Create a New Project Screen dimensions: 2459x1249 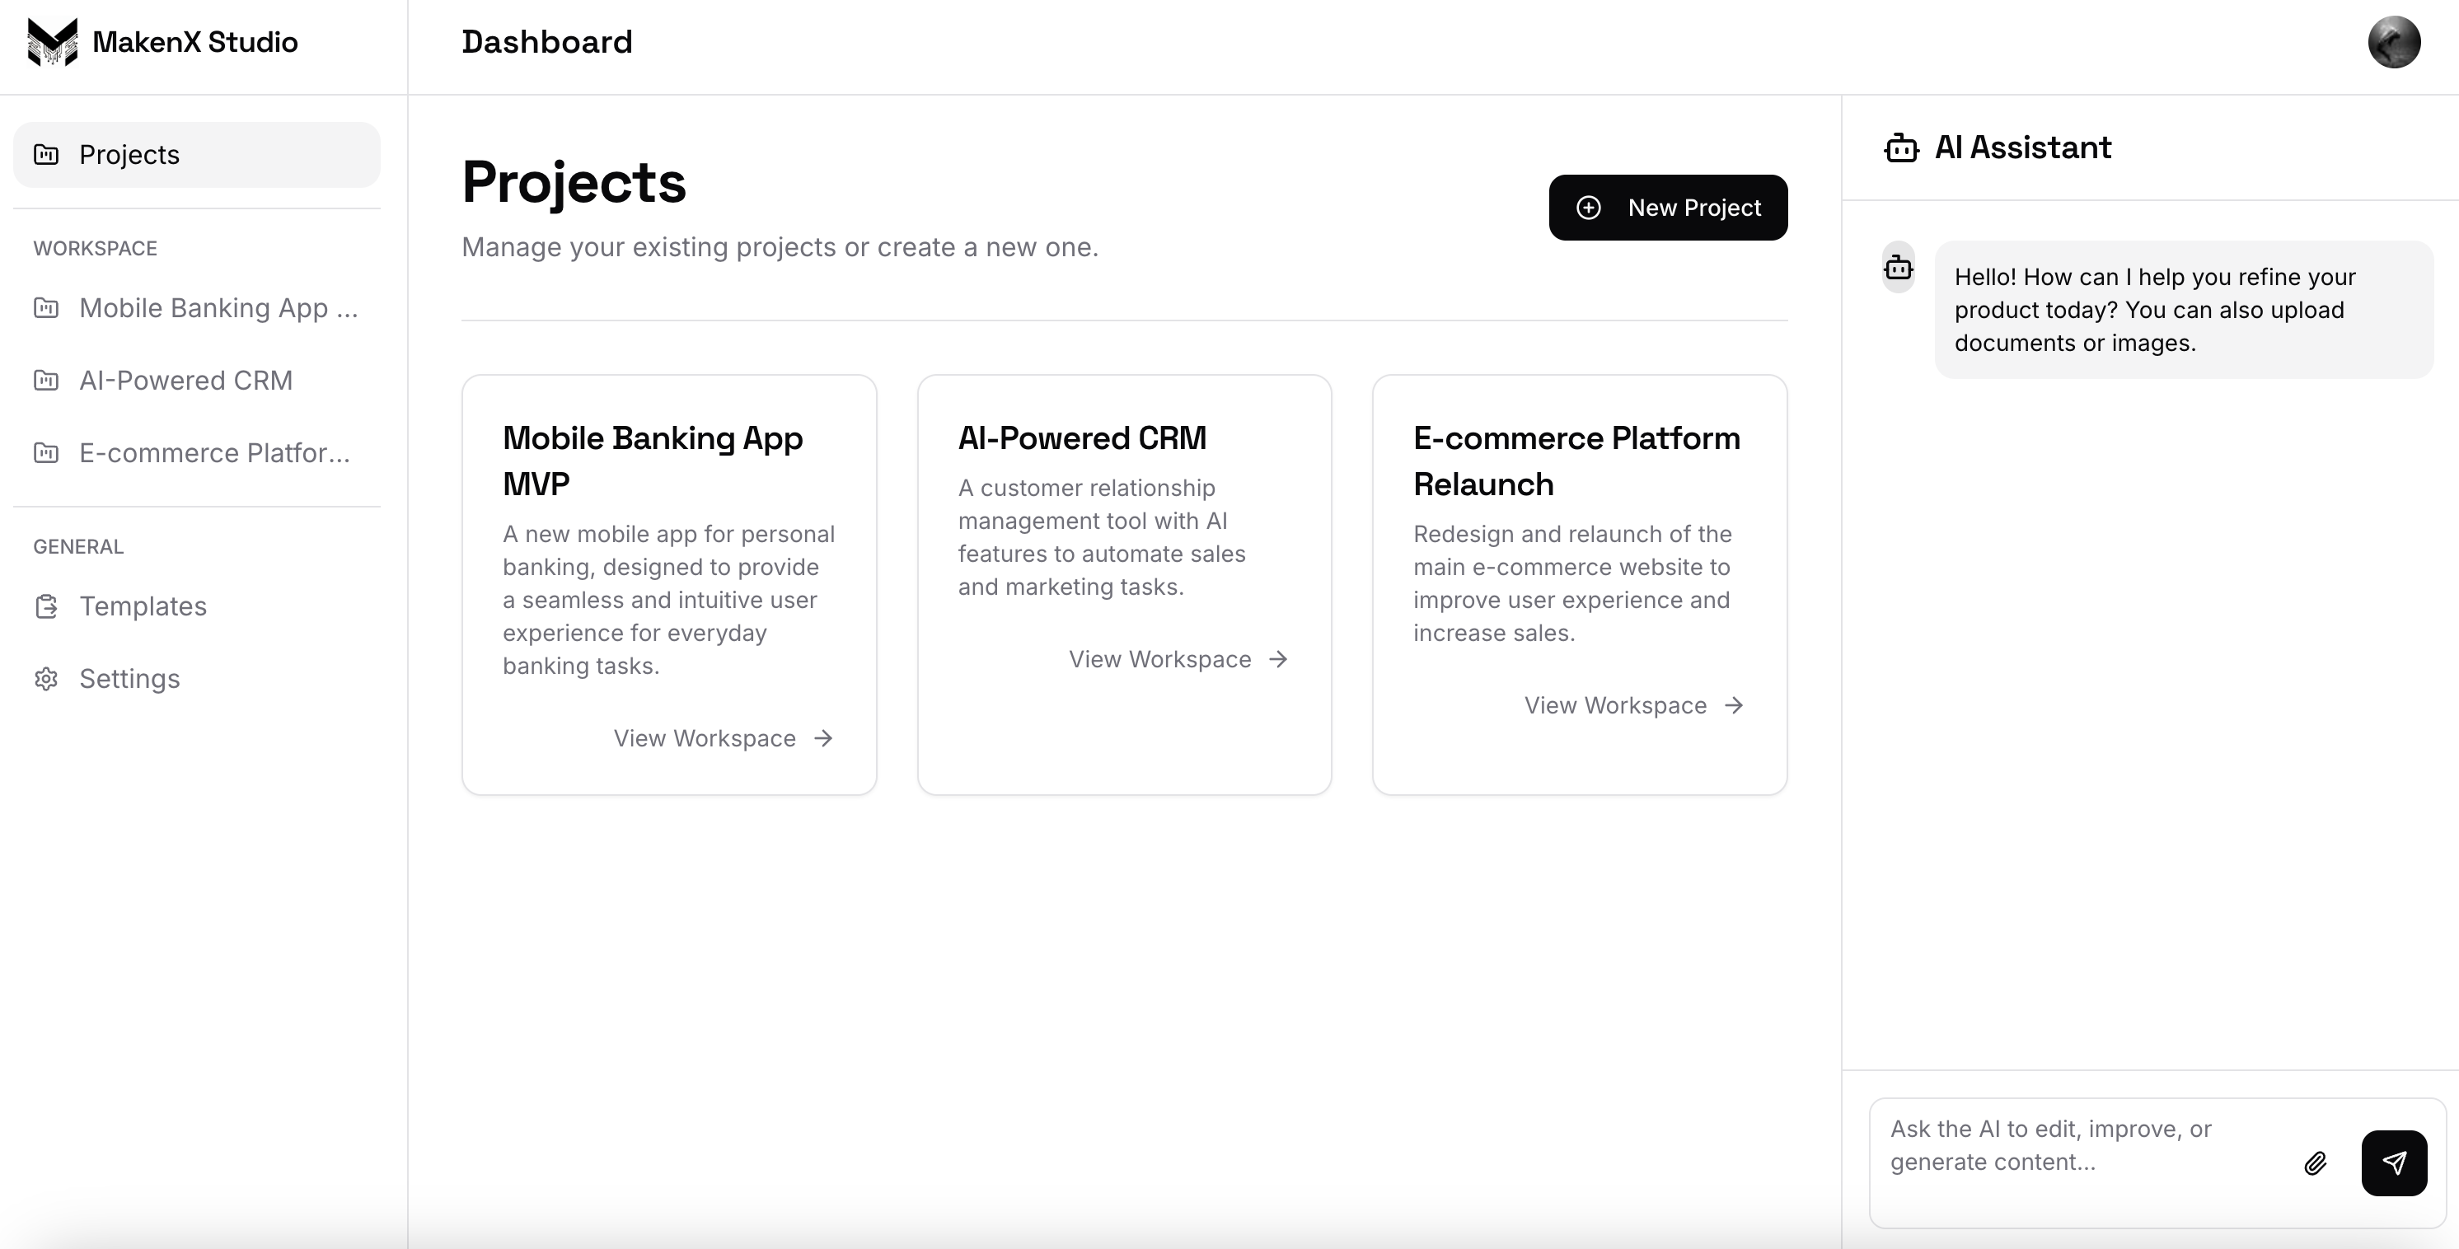(1667, 208)
